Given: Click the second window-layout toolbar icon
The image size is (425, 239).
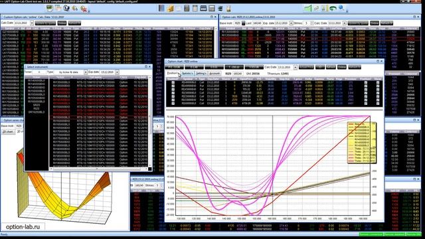Looking at the screenshot, I should click(212, 9).
